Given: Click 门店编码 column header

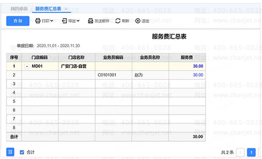Looking at the screenshot, I should point(40,57).
